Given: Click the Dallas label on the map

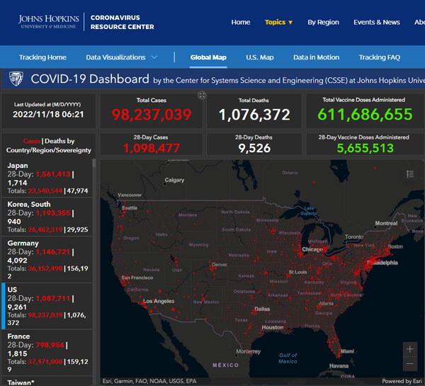Looking at the screenshot, I should click(262, 309).
